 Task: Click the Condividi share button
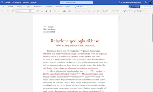134,7
